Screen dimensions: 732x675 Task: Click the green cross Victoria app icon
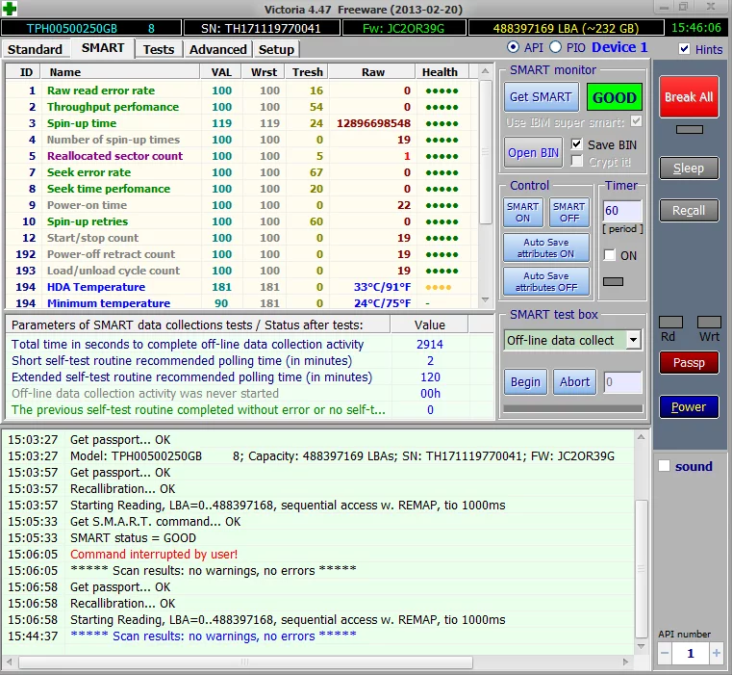[11, 9]
